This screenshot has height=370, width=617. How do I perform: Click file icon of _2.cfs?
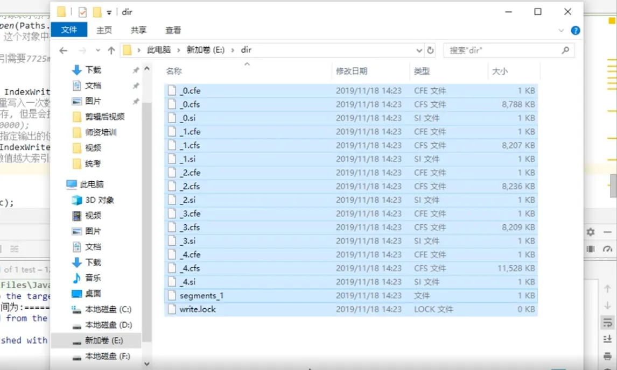pos(172,187)
